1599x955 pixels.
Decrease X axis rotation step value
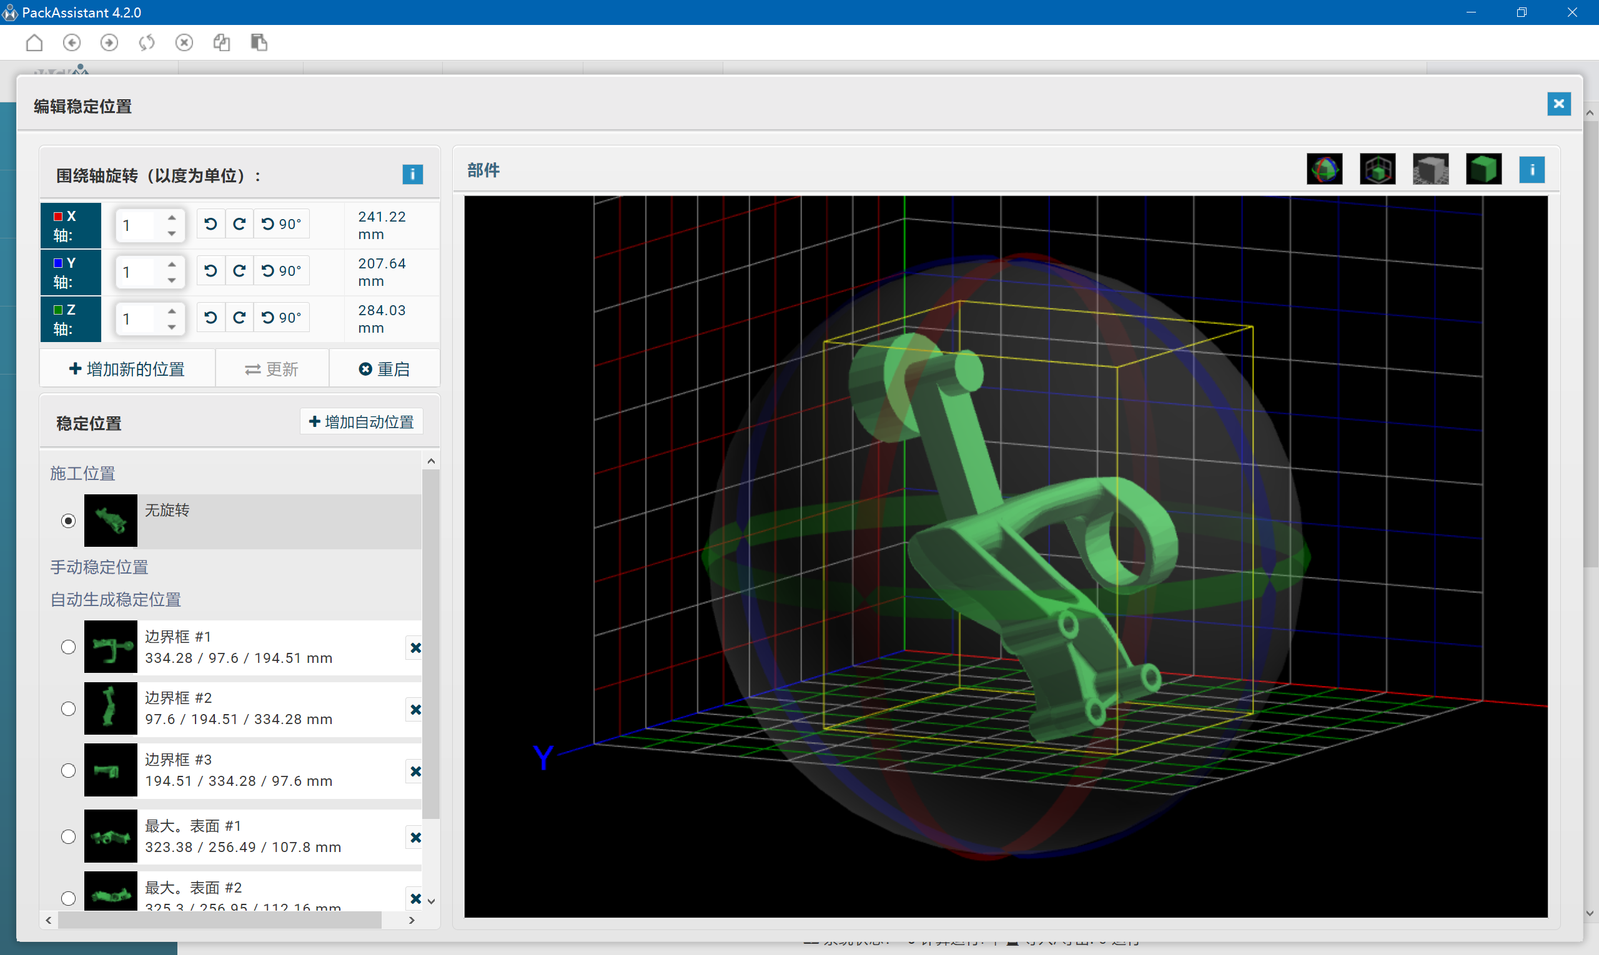[x=172, y=233]
